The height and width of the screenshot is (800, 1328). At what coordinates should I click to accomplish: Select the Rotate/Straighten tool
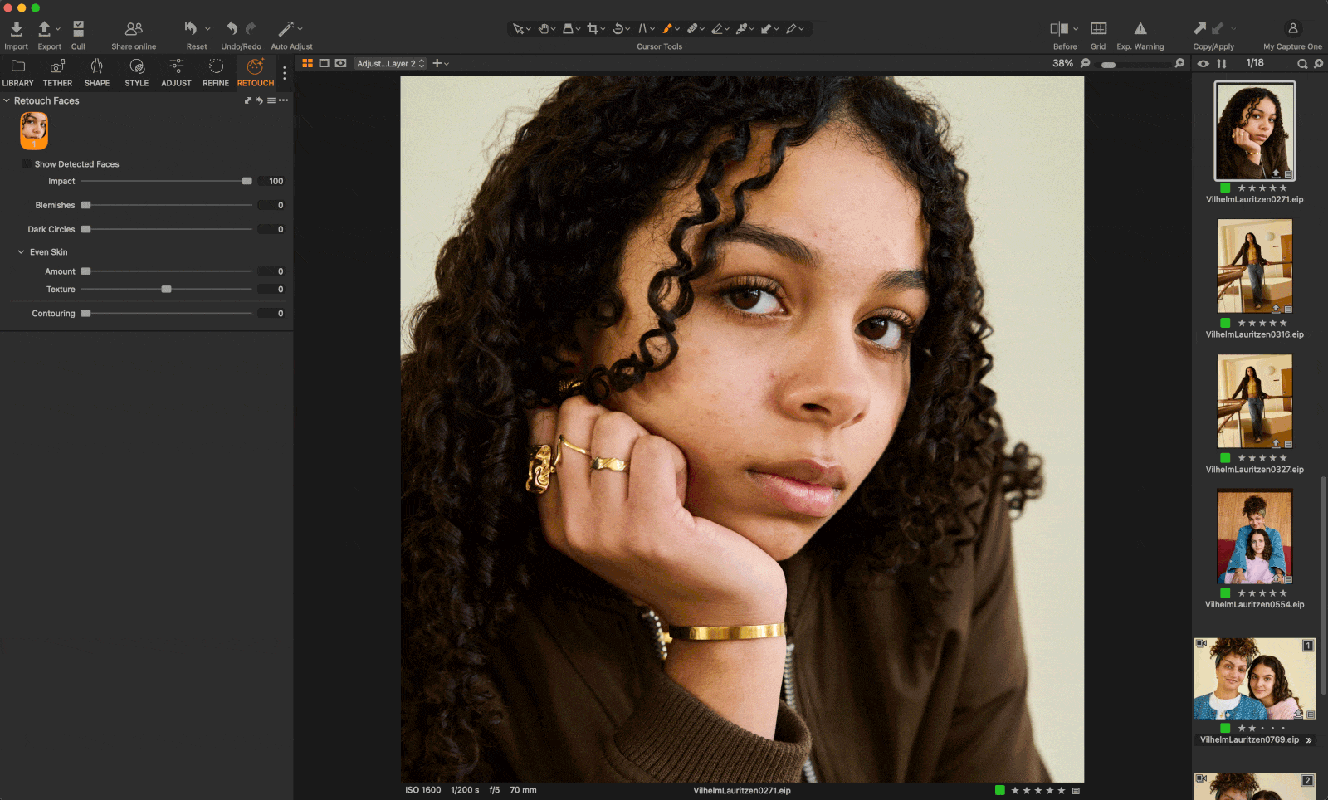click(618, 28)
